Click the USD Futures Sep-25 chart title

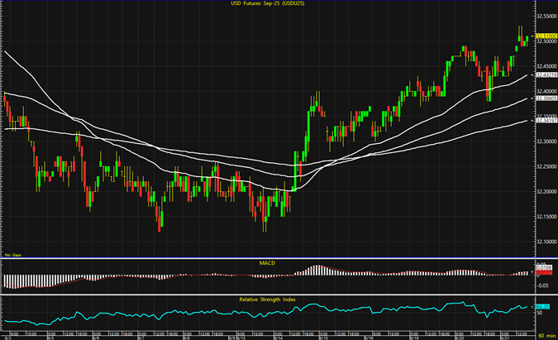[x=267, y=5]
